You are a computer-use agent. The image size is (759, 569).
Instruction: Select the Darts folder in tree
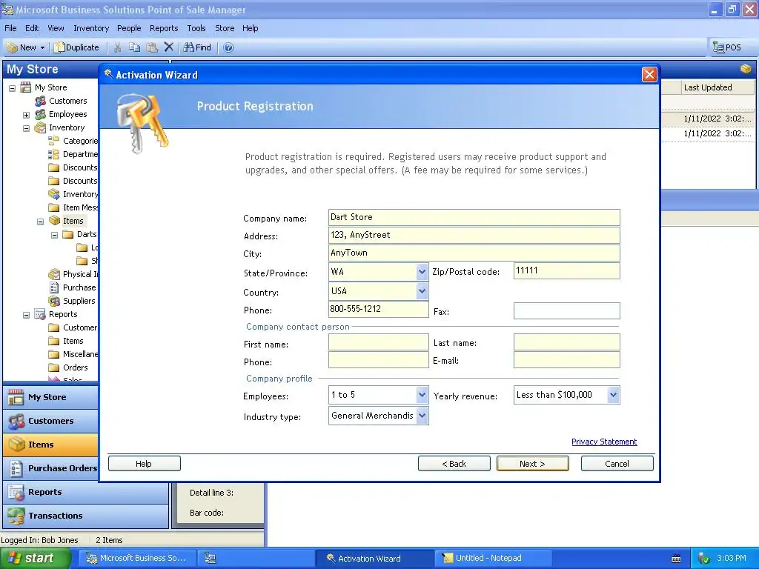tap(86, 234)
